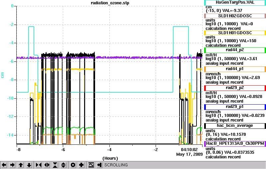The height and width of the screenshot is (169, 266).
Task: Select the hac_bcm_average curve legend
Action: 235,126
